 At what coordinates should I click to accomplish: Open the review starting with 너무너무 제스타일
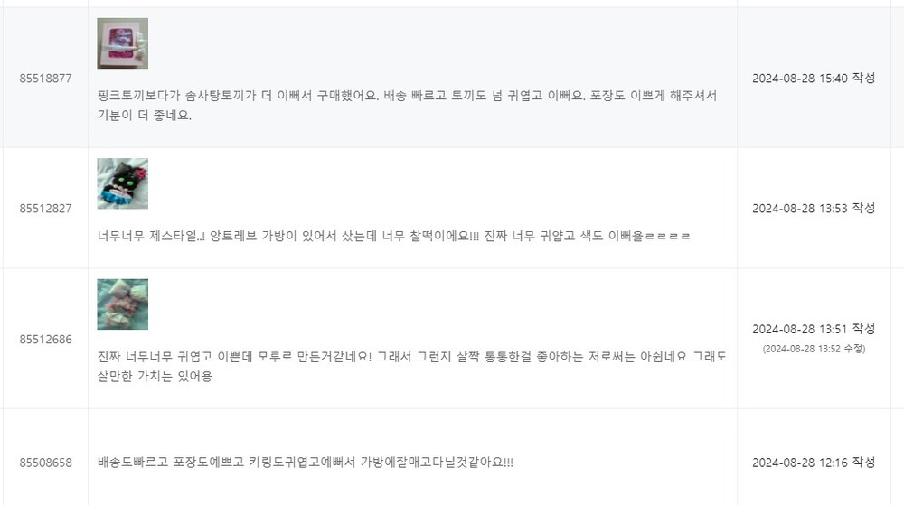393,236
